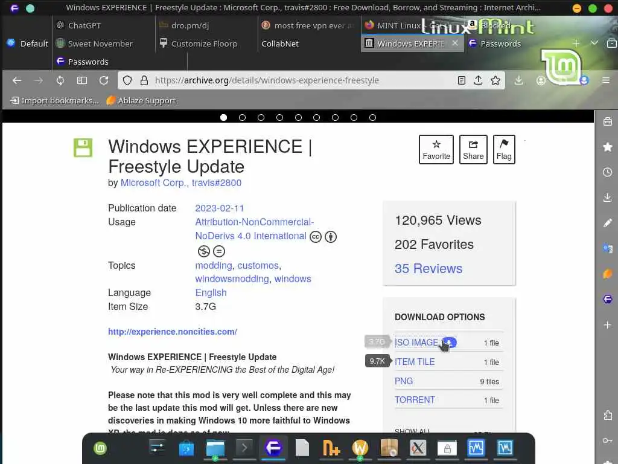
Task: Select the second carousel dot
Action: click(x=242, y=118)
